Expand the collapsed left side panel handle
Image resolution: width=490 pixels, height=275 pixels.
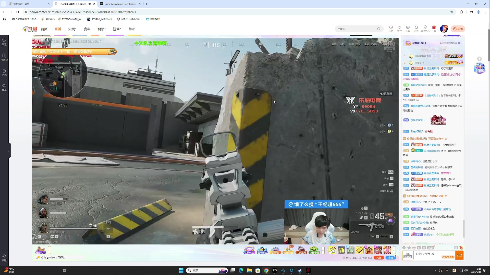click(x=9, y=150)
